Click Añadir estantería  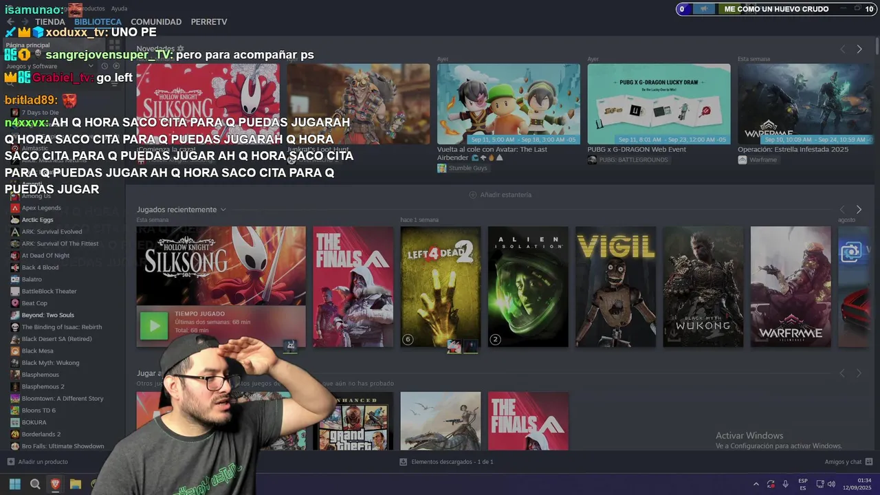500,195
